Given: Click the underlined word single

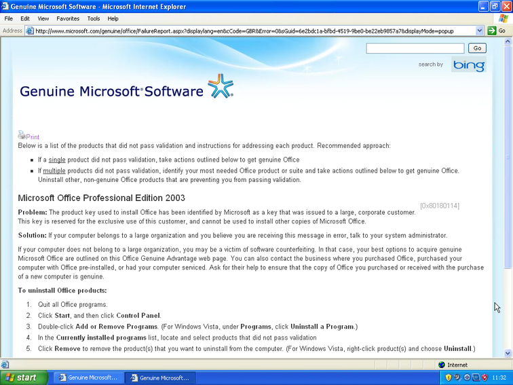Looking at the screenshot, I should coord(57,160).
